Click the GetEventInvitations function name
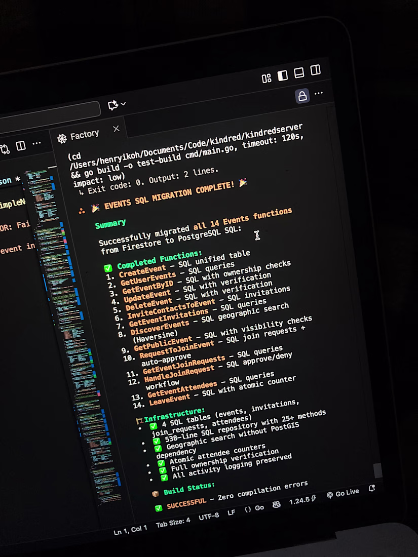418x557 pixels. (169, 319)
